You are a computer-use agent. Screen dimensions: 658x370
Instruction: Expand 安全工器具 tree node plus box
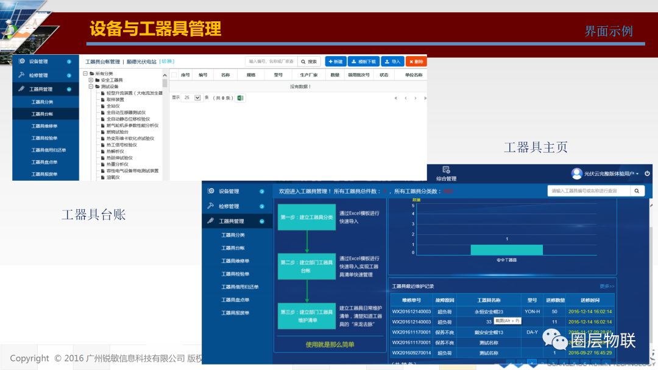pos(91,80)
